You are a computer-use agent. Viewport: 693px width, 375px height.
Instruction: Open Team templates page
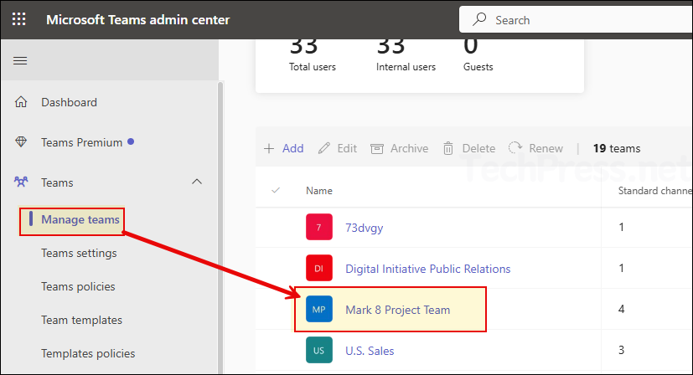click(82, 321)
